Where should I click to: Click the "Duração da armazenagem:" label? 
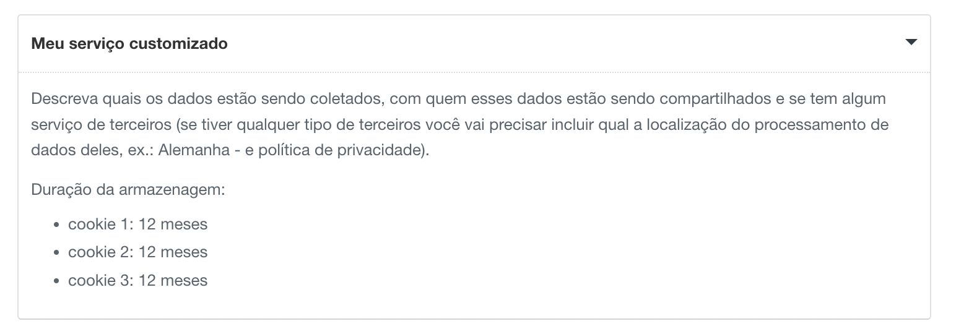pyautogui.click(x=127, y=188)
